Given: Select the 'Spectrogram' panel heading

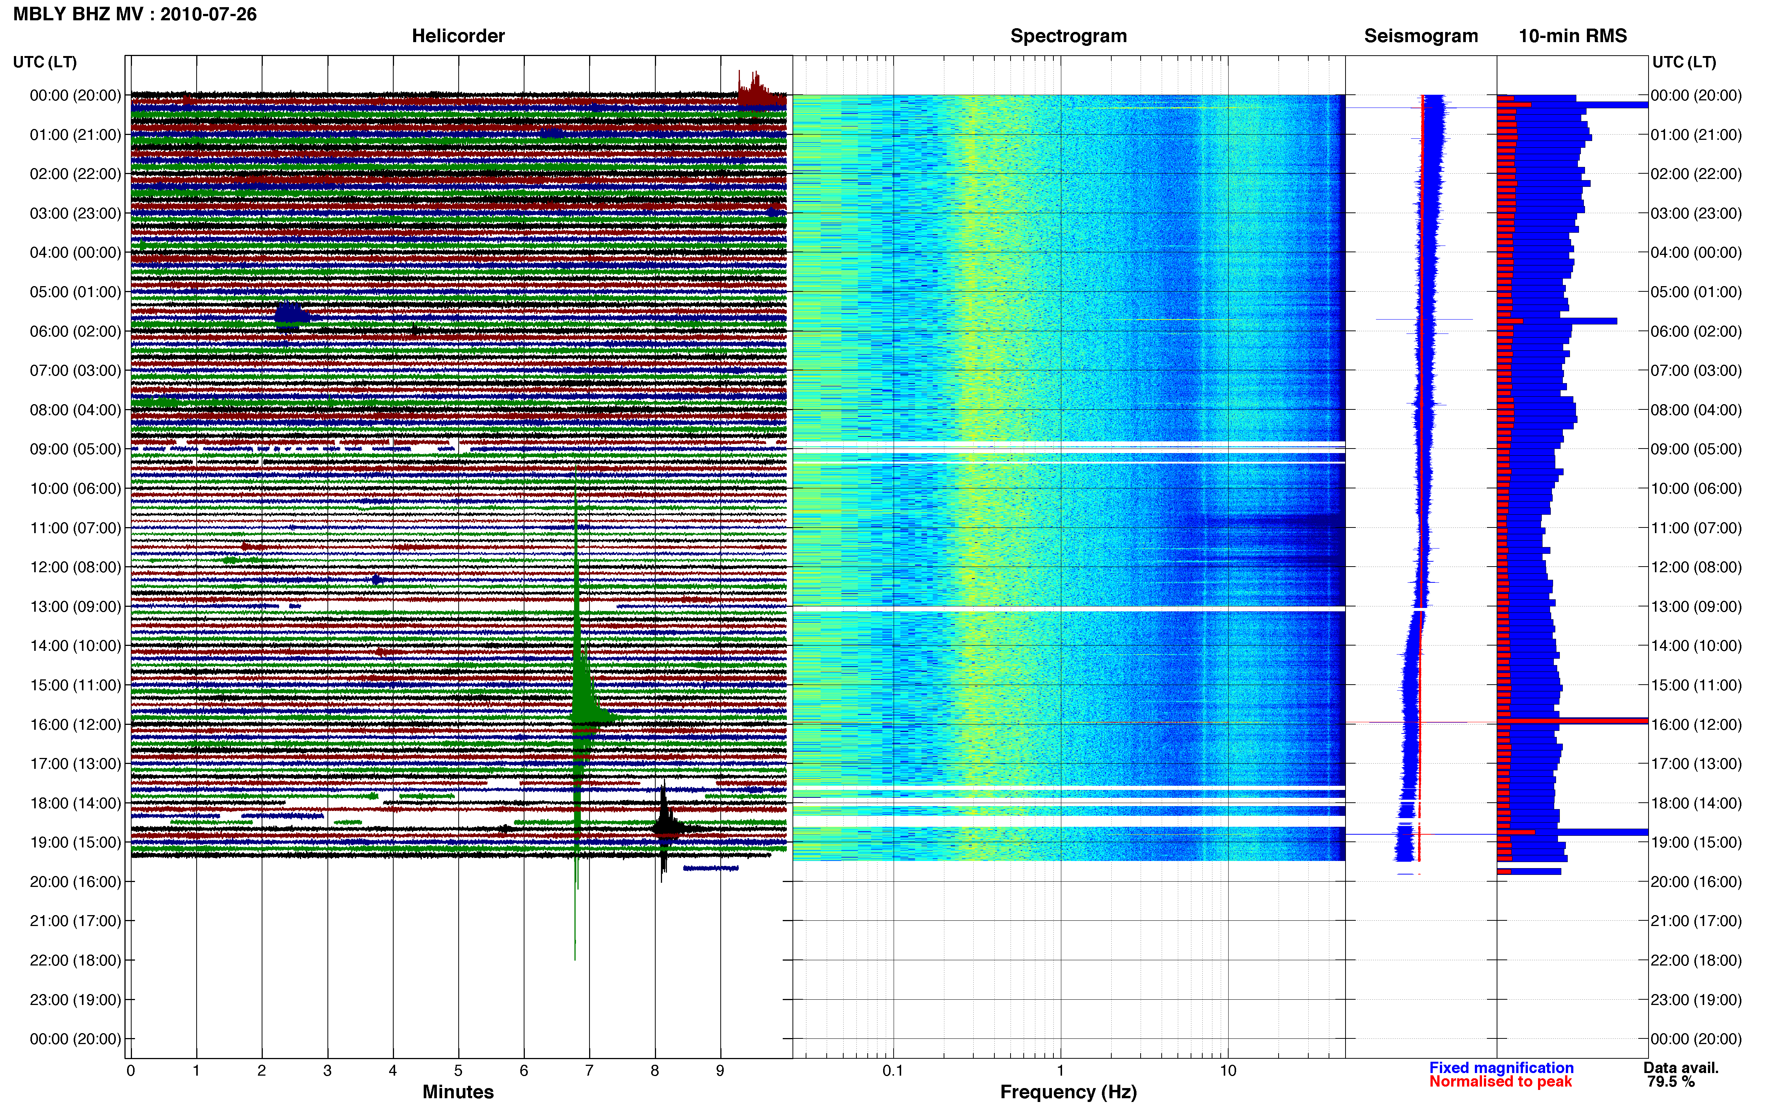Looking at the screenshot, I should 1068,36.
